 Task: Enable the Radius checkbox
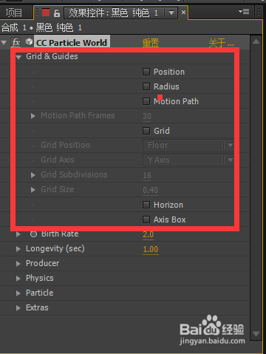tap(146, 86)
